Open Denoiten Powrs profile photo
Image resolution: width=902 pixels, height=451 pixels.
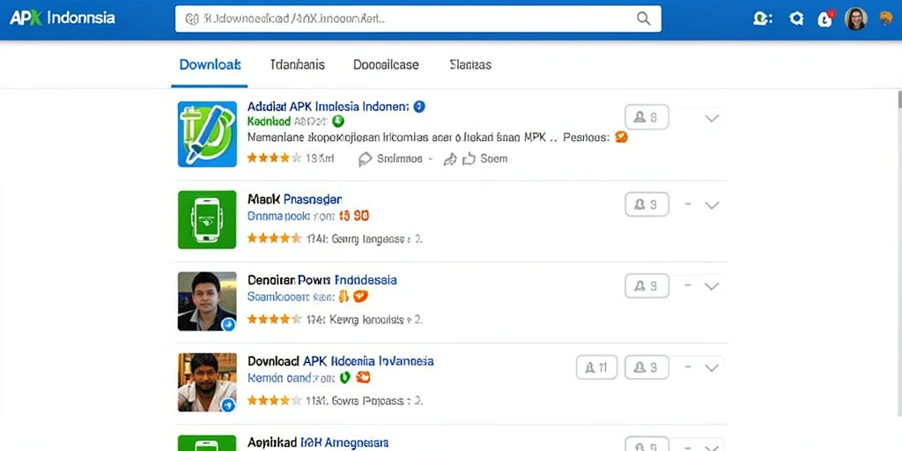tap(207, 301)
